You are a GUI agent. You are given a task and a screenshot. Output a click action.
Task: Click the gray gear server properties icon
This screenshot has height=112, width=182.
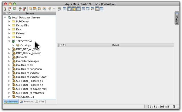pyautogui.click(x=20, y=9)
